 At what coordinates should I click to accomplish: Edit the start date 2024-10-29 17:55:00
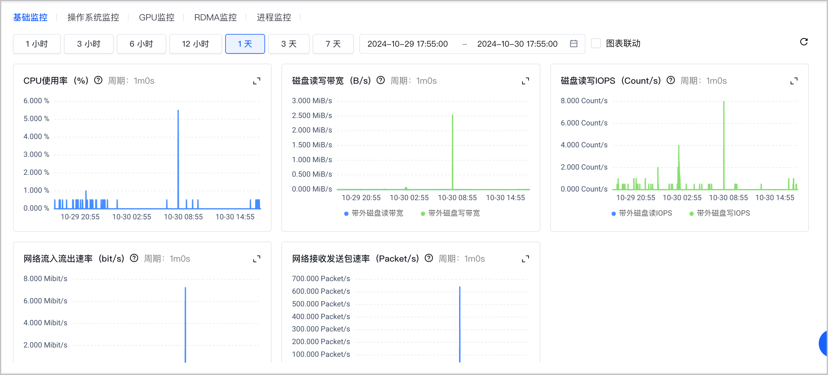pos(407,44)
